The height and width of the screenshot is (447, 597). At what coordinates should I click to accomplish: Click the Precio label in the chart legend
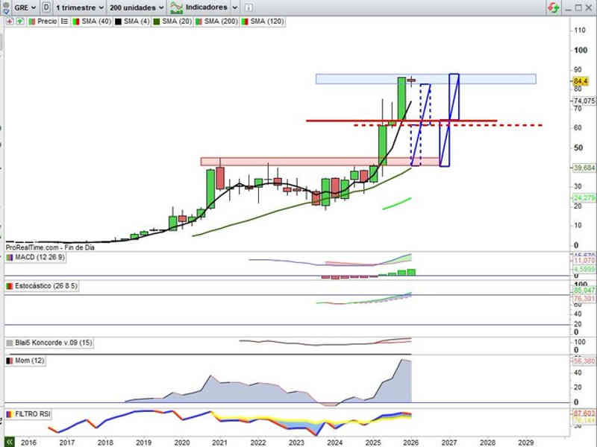click(x=46, y=22)
